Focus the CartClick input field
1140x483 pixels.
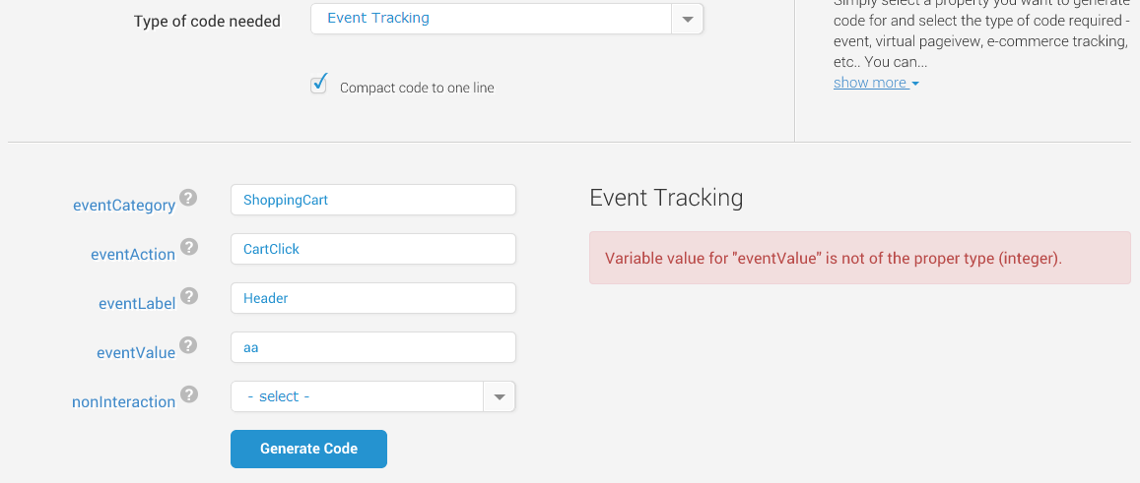373,249
